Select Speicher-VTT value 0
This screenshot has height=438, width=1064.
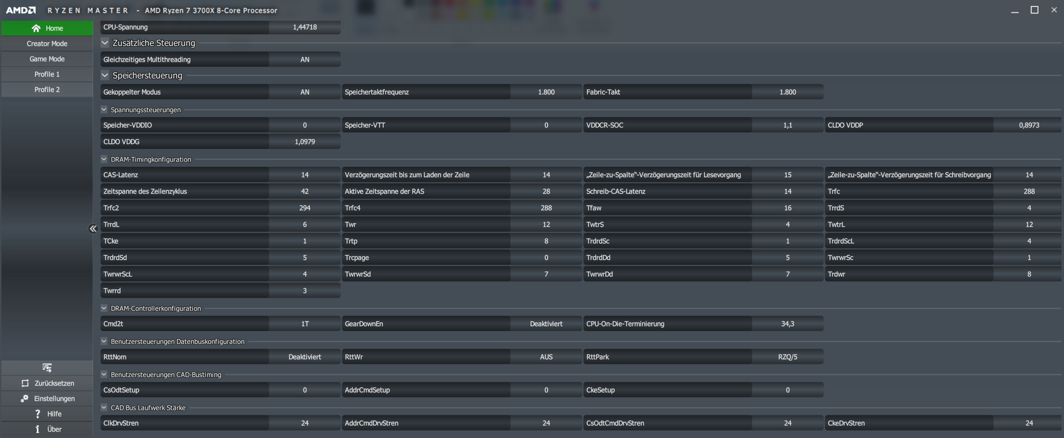pyautogui.click(x=546, y=125)
